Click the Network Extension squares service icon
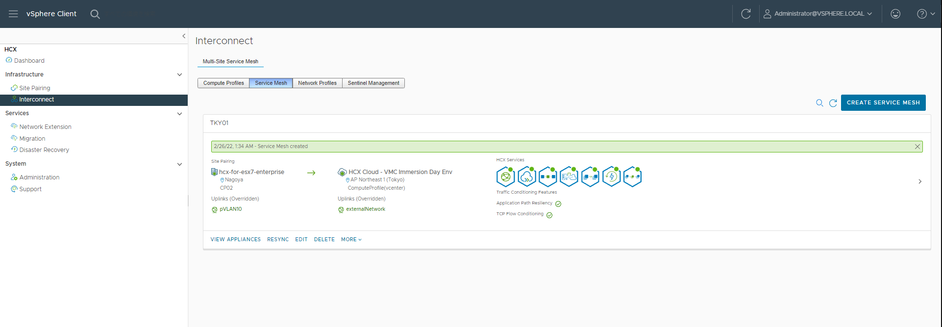This screenshot has height=327, width=942. pos(547,176)
